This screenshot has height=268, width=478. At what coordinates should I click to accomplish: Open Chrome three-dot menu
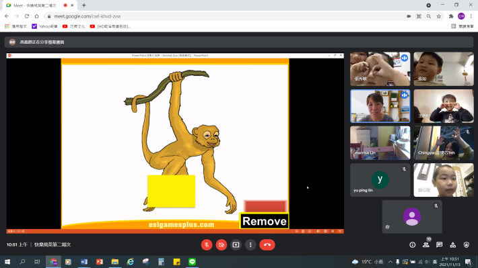pos(471,16)
